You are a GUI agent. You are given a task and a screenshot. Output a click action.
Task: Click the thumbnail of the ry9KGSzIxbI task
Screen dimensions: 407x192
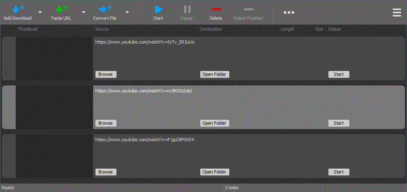point(54,107)
